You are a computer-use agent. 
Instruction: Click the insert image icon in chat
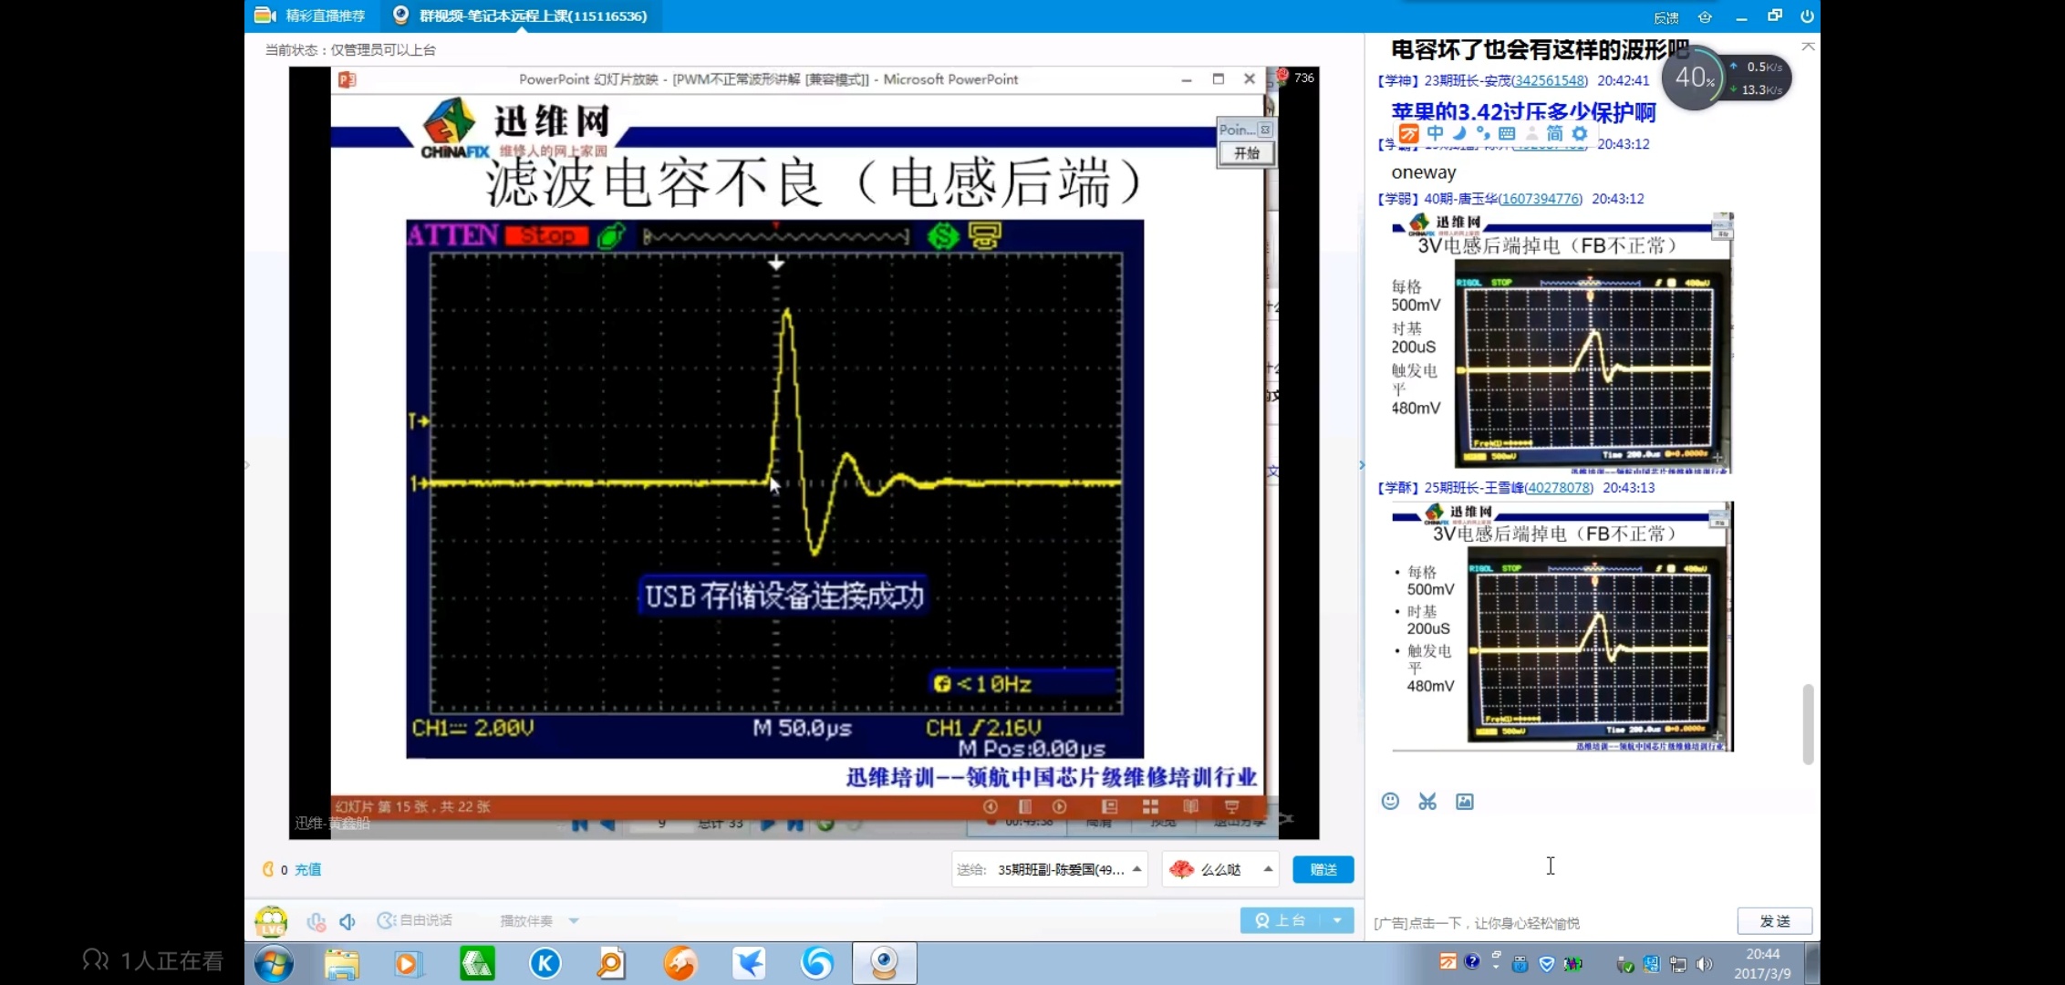[x=1465, y=801]
